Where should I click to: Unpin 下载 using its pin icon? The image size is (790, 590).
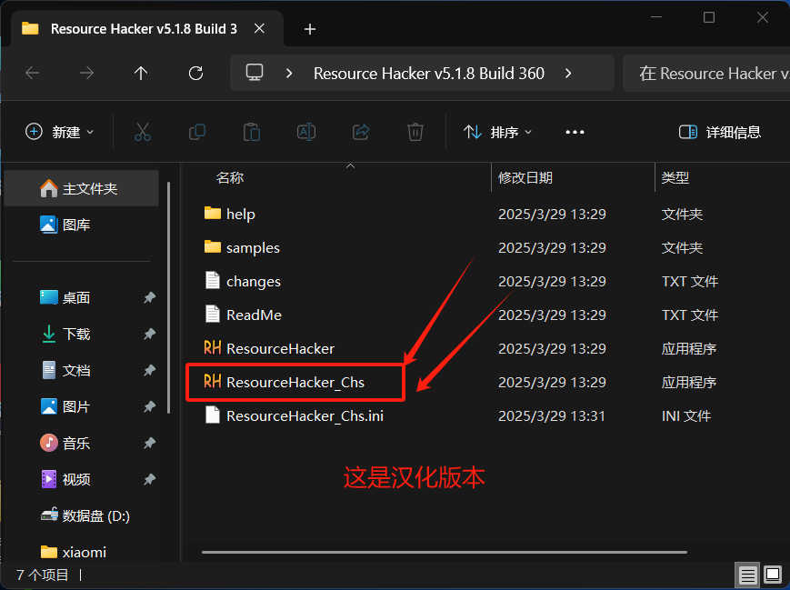click(150, 334)
